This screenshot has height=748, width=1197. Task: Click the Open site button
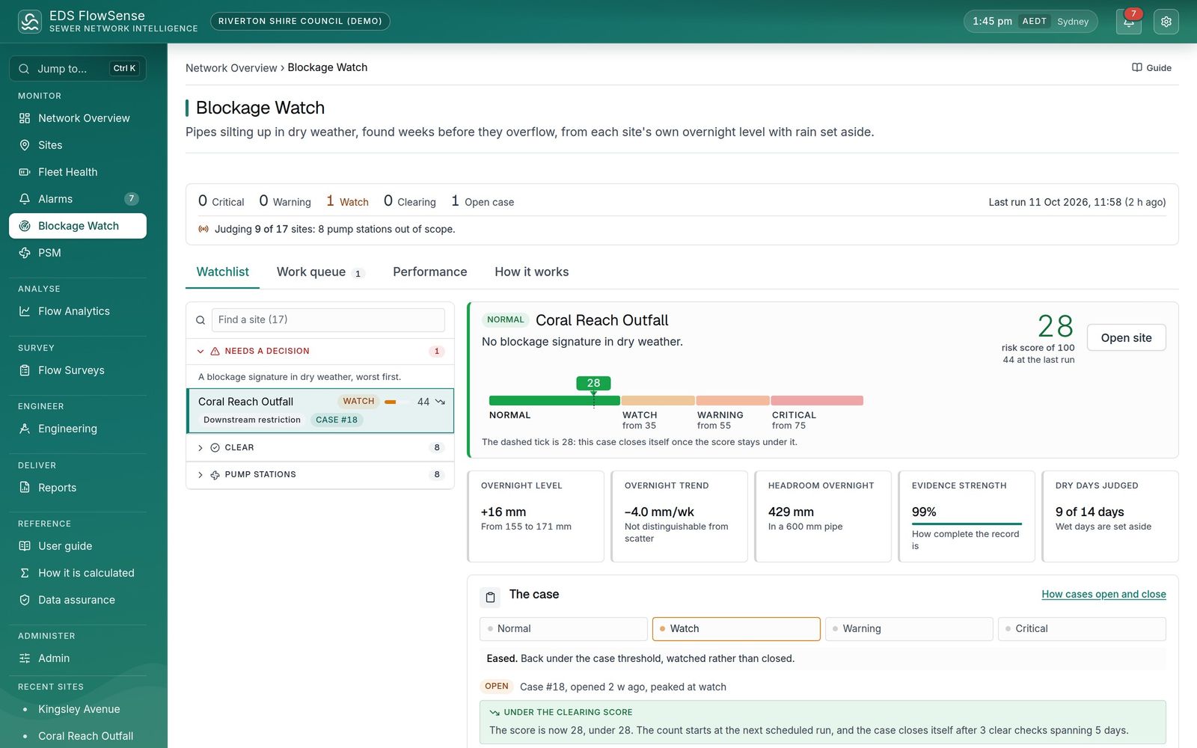[1126, 338]
